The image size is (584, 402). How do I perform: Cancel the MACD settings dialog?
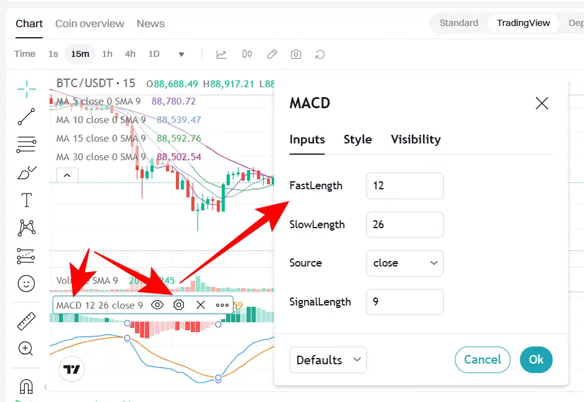tap(482, 360)
